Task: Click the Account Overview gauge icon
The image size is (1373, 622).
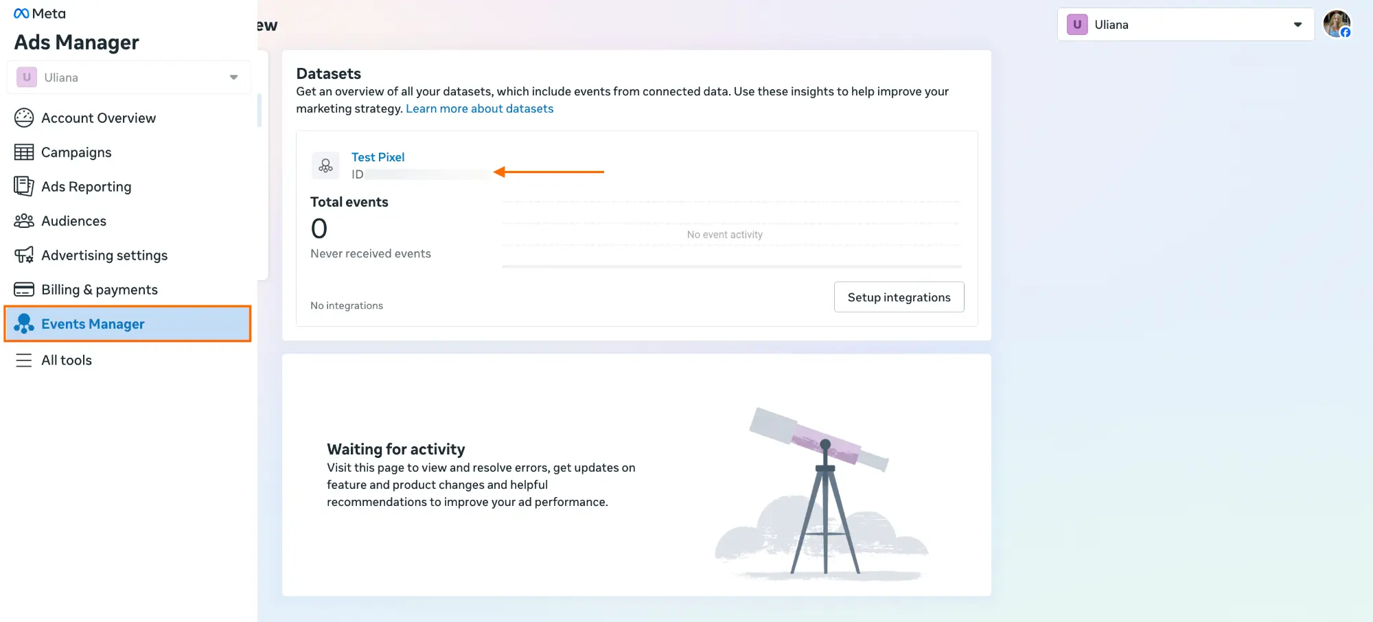Action: point(24,118)
